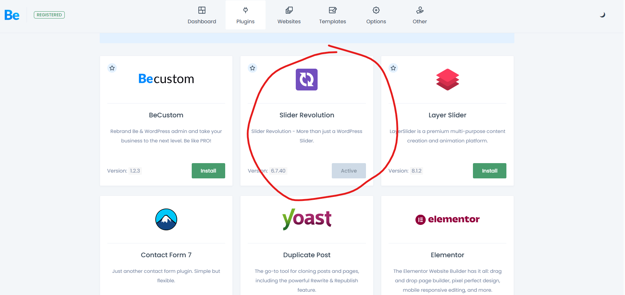This screenshot has width=625, height=295.
Task: Mark Layer Slider as favorite
Action: click(x=393, y=68)
